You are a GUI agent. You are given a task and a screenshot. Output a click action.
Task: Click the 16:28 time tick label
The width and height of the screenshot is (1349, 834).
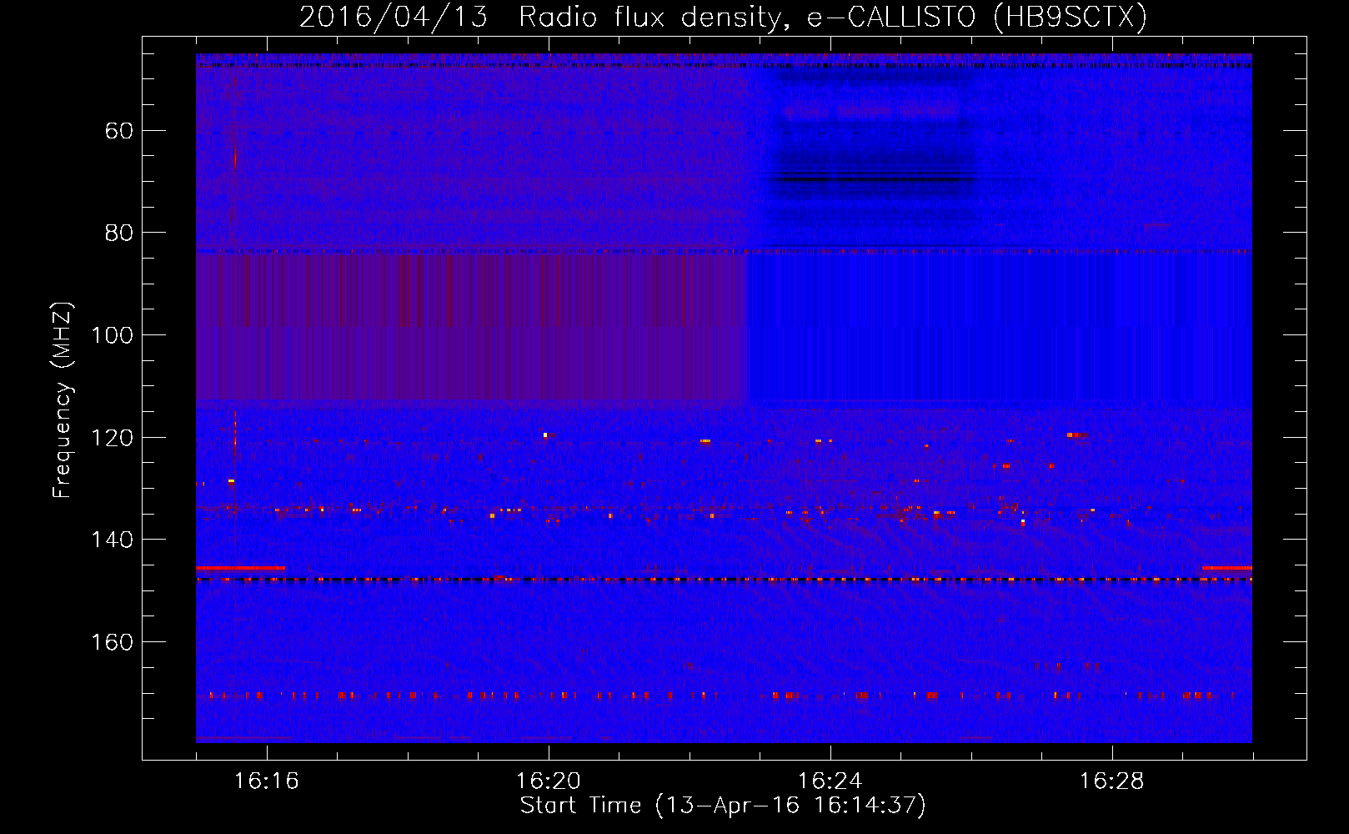pos(1112,781)
